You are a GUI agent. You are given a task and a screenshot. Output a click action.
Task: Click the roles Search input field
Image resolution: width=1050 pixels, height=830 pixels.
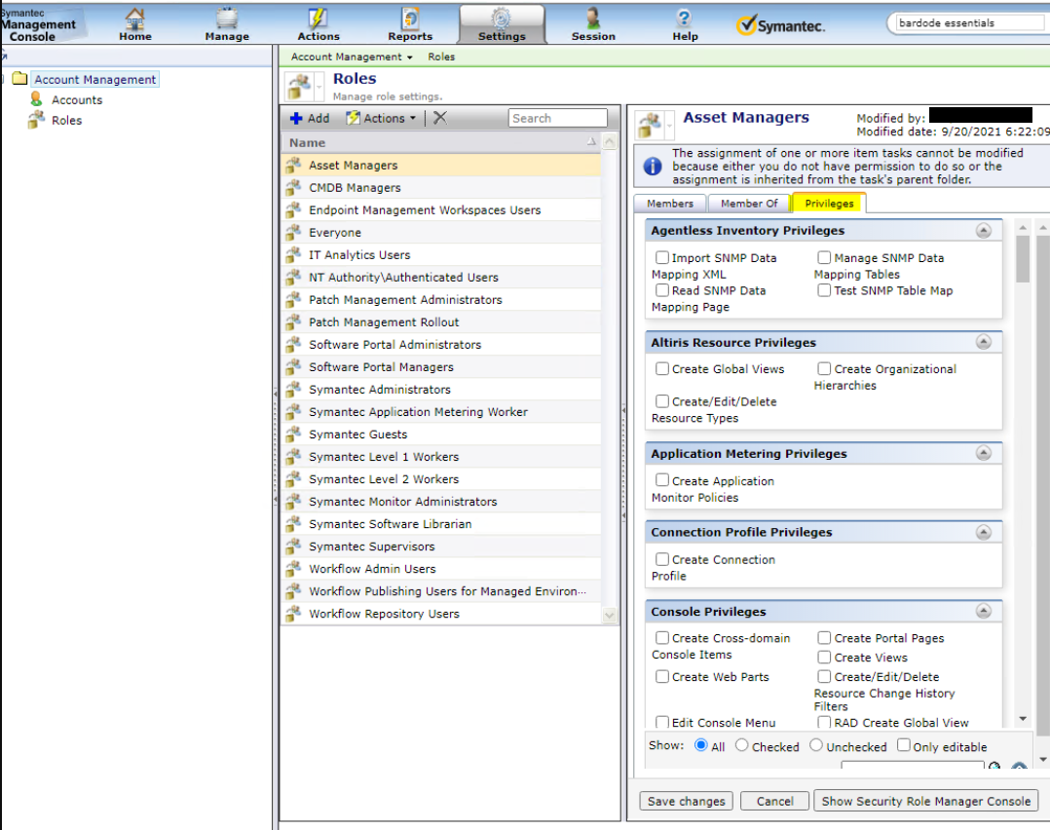pos(557,118)
